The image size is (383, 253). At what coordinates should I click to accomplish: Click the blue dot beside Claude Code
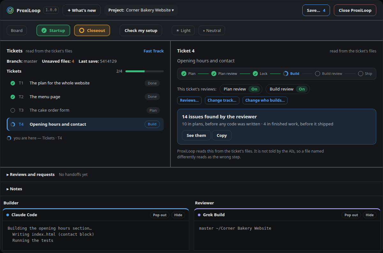[x=8, y=215]
